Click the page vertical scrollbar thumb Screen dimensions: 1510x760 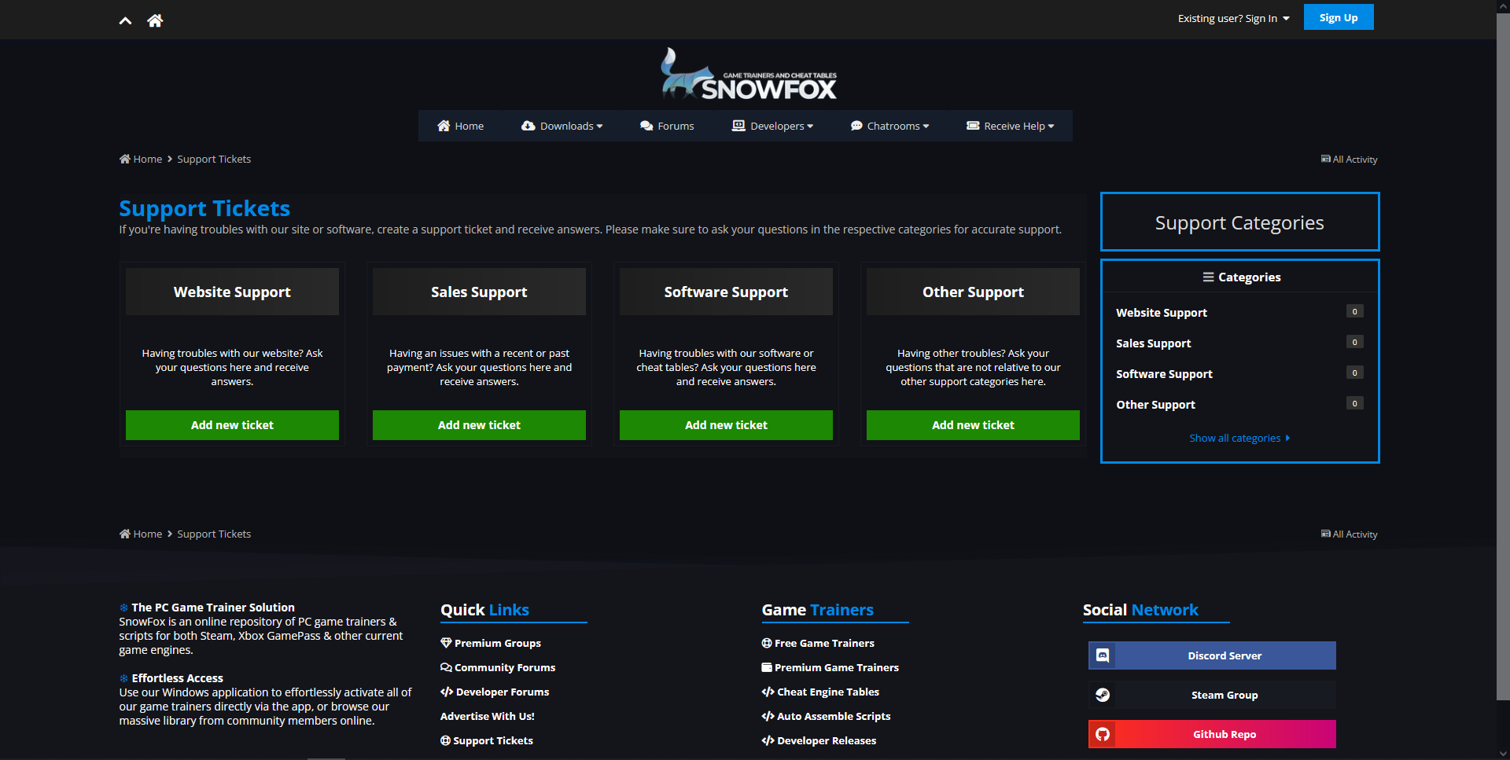point(1503,356)
